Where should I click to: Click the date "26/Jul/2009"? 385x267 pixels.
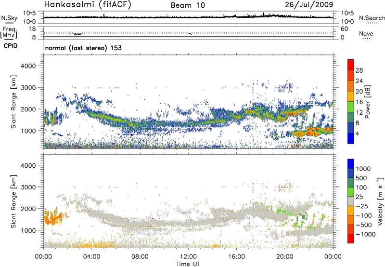(309, 4)
